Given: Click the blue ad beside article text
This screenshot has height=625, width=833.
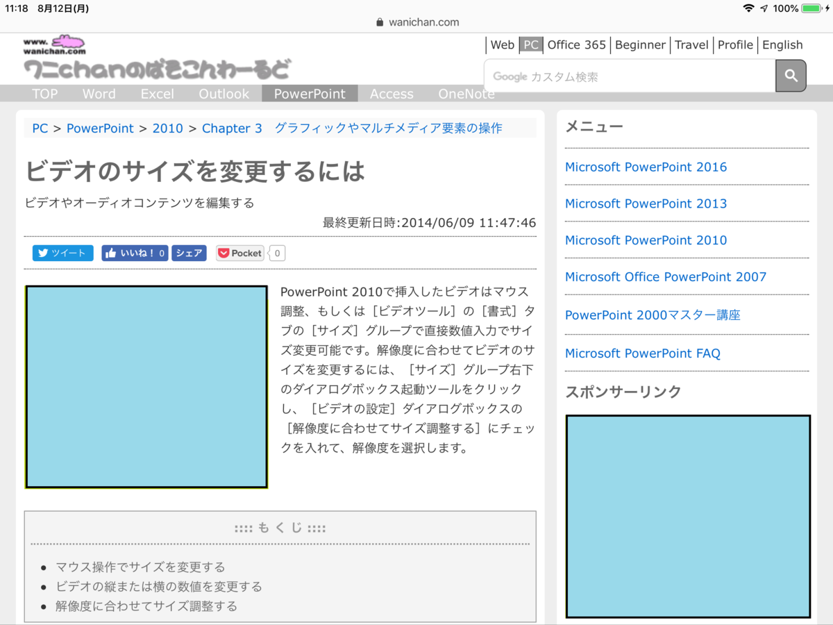Looking at the screenshot, I should pos(146,387).
